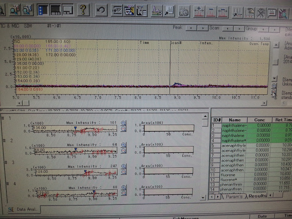Select the dark table-view layout icon

pos(55,10)
